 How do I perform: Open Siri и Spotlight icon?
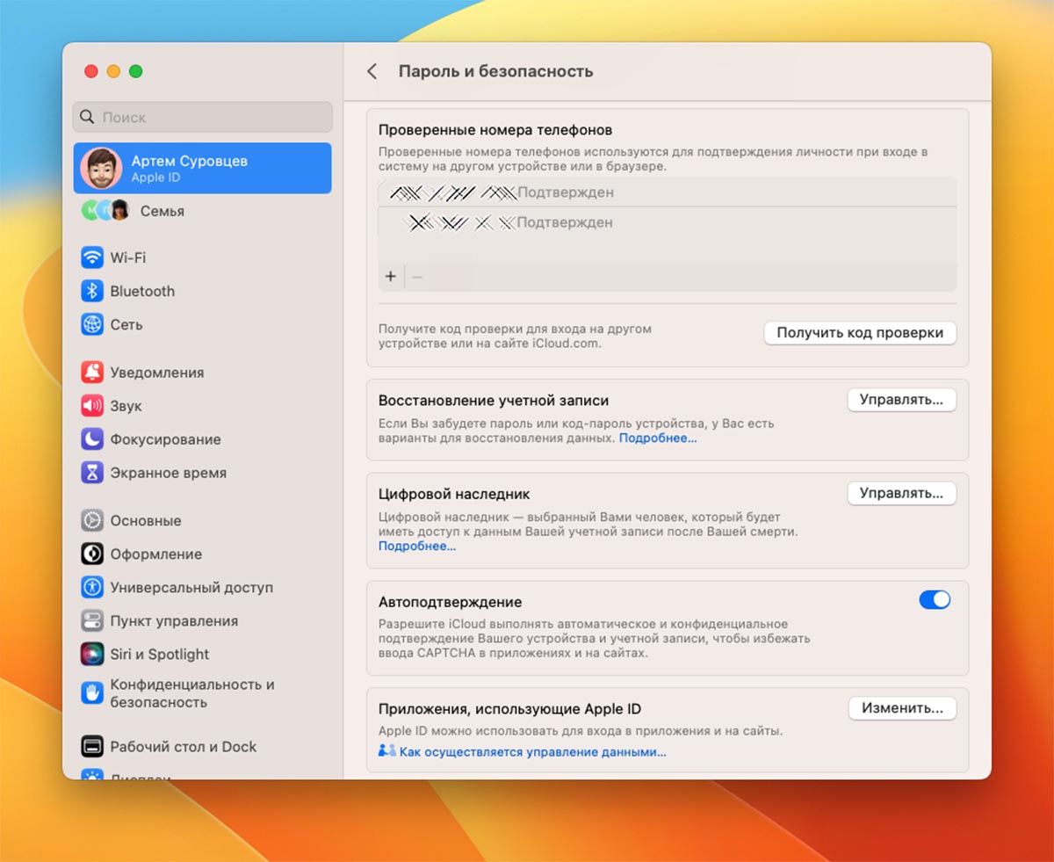coord(92,654)
